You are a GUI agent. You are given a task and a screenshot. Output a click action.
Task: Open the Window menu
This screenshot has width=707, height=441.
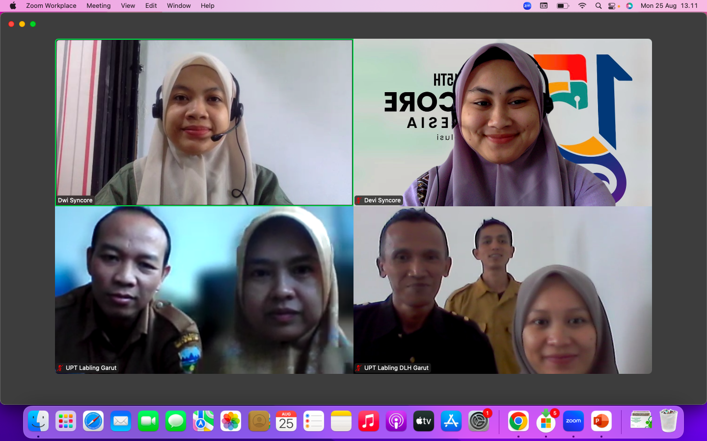click(179, 6)
